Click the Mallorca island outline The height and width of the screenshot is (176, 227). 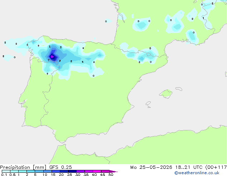pos(166,94)
